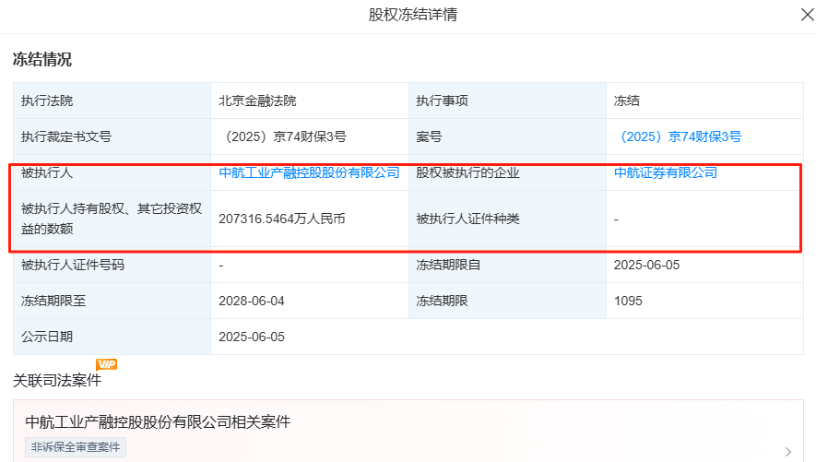The height and width of the screenshot is (462, 816).
Task: Open 中航工业产融控股股份有限公司相关案件 card title
Action: [158, 421]
